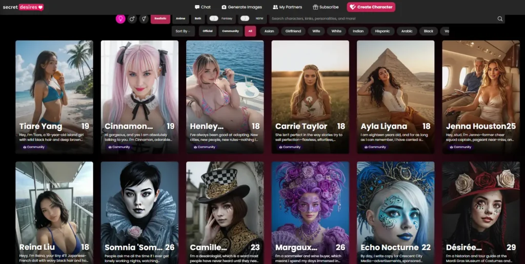Viewport: 525px width, 264px height.
Task: Select the female gender filter icon
Action: [120, 19]
